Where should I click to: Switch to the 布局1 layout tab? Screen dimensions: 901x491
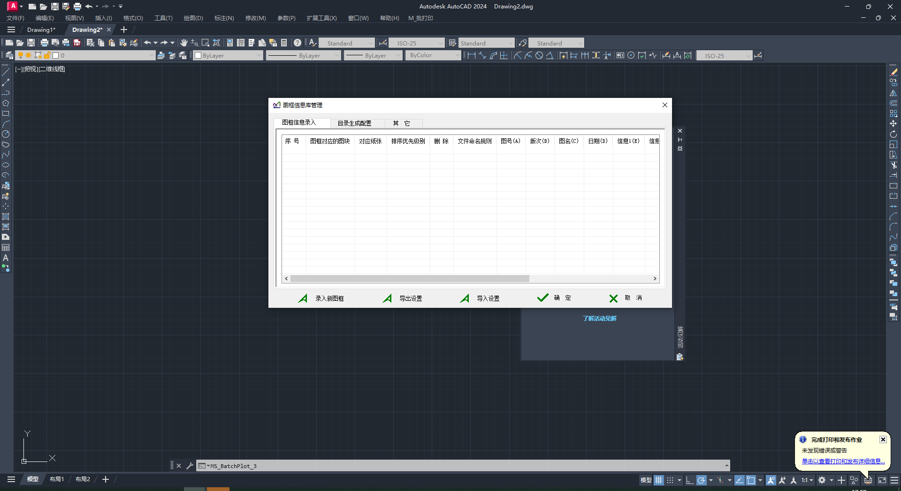pos(57,479)
